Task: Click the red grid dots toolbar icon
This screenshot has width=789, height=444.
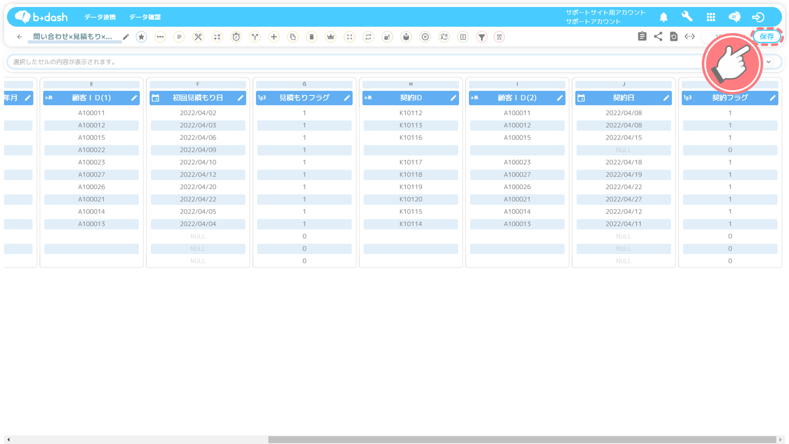Action: [499, 37]
